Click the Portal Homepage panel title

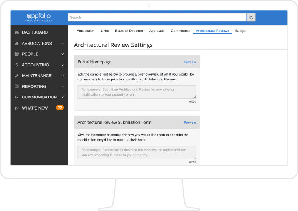click(x=94, y=62)
